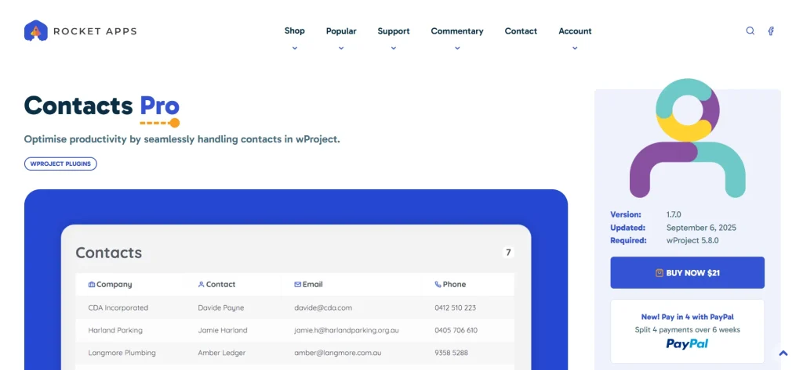
Task: Click the Contacts panel title in screenshot
Action: [x=108, y=253]
